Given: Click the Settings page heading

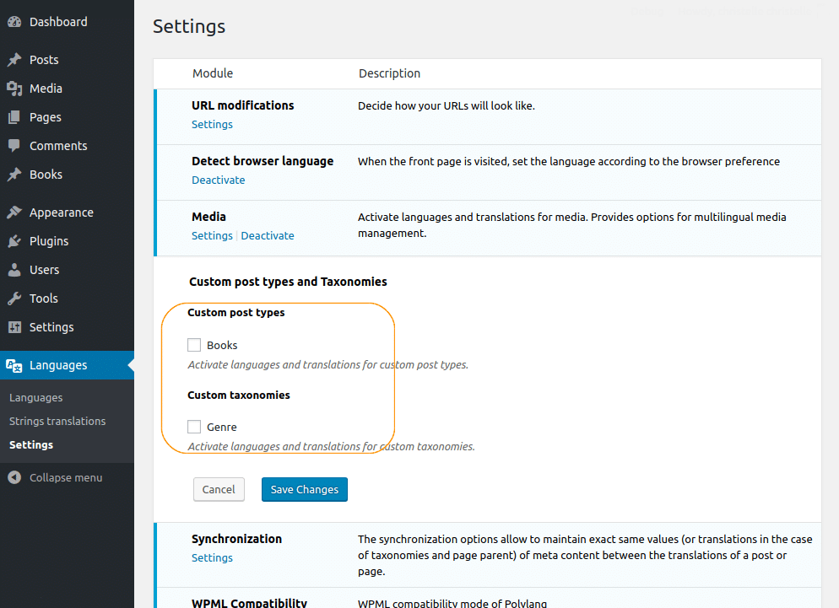Looking at the screenshot, I should point(189,27).
